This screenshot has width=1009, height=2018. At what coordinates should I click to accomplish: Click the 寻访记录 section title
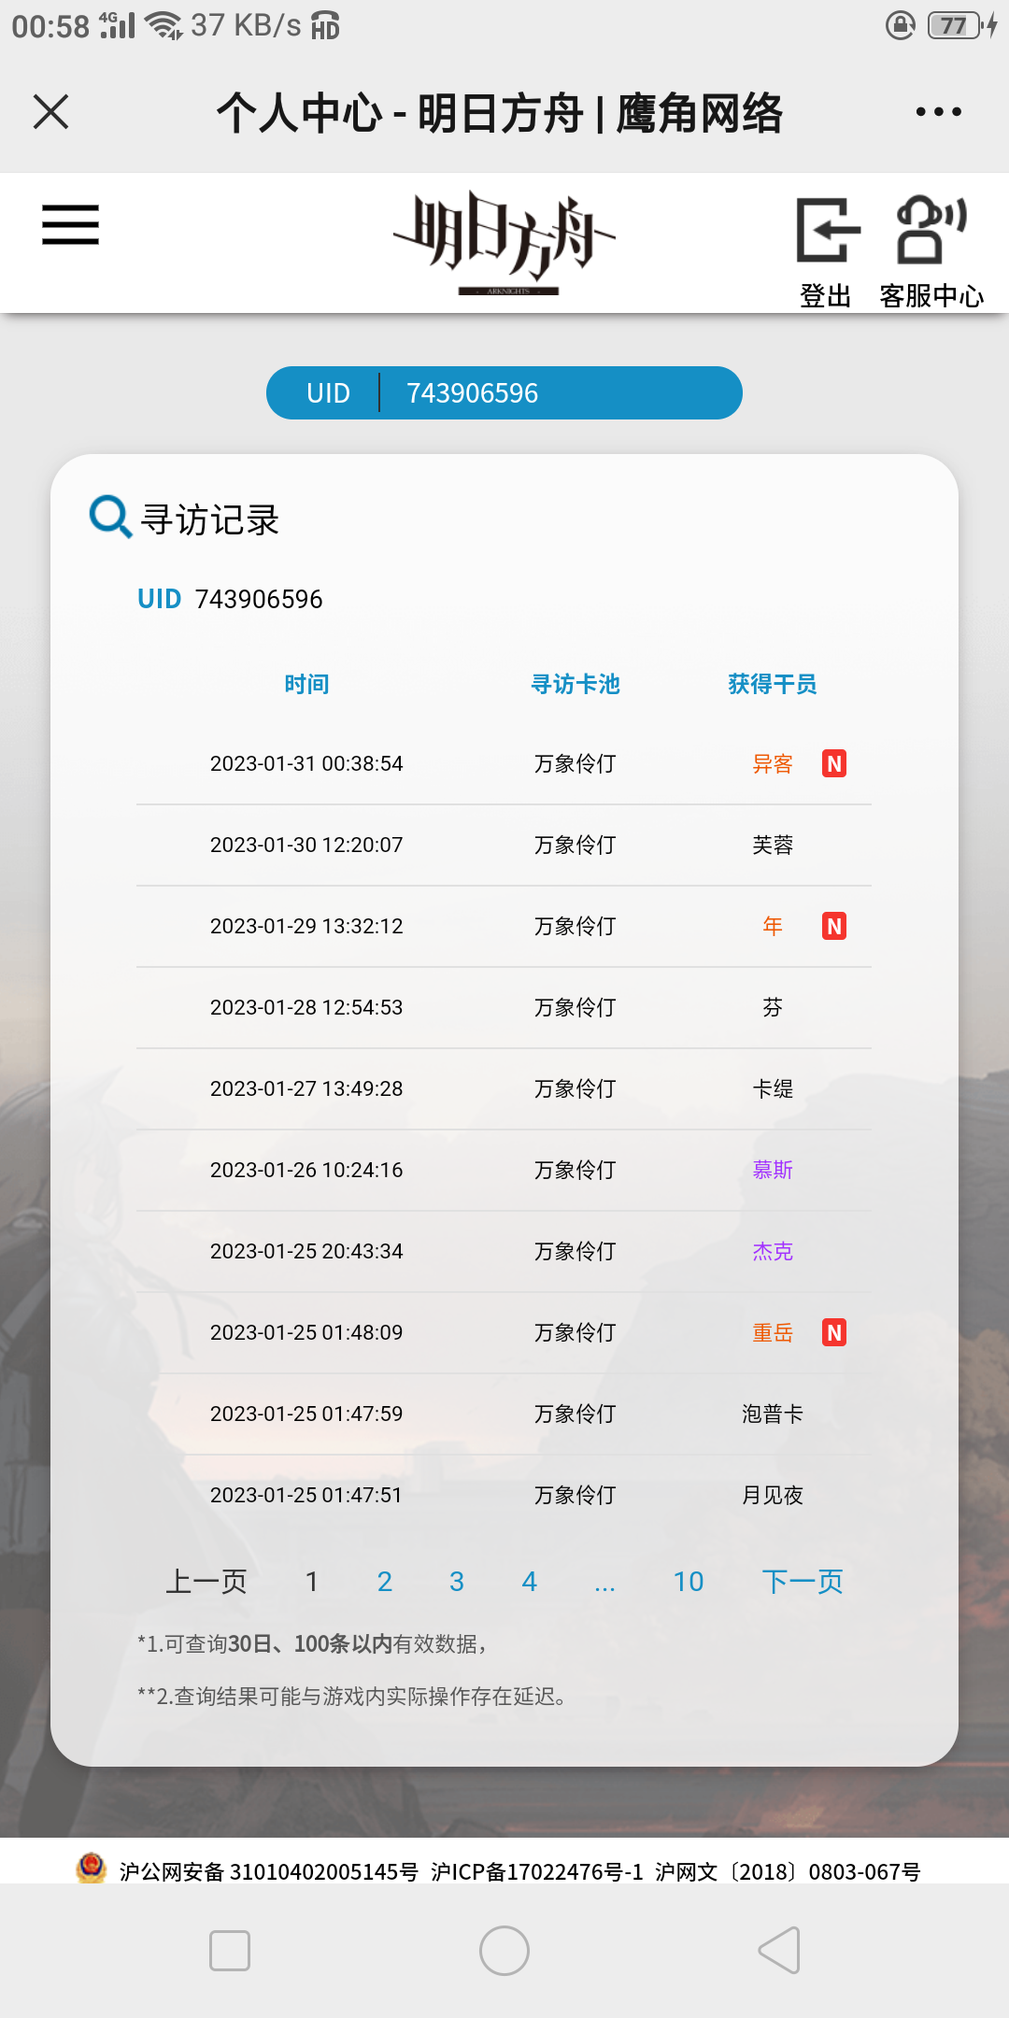(210, 520)
